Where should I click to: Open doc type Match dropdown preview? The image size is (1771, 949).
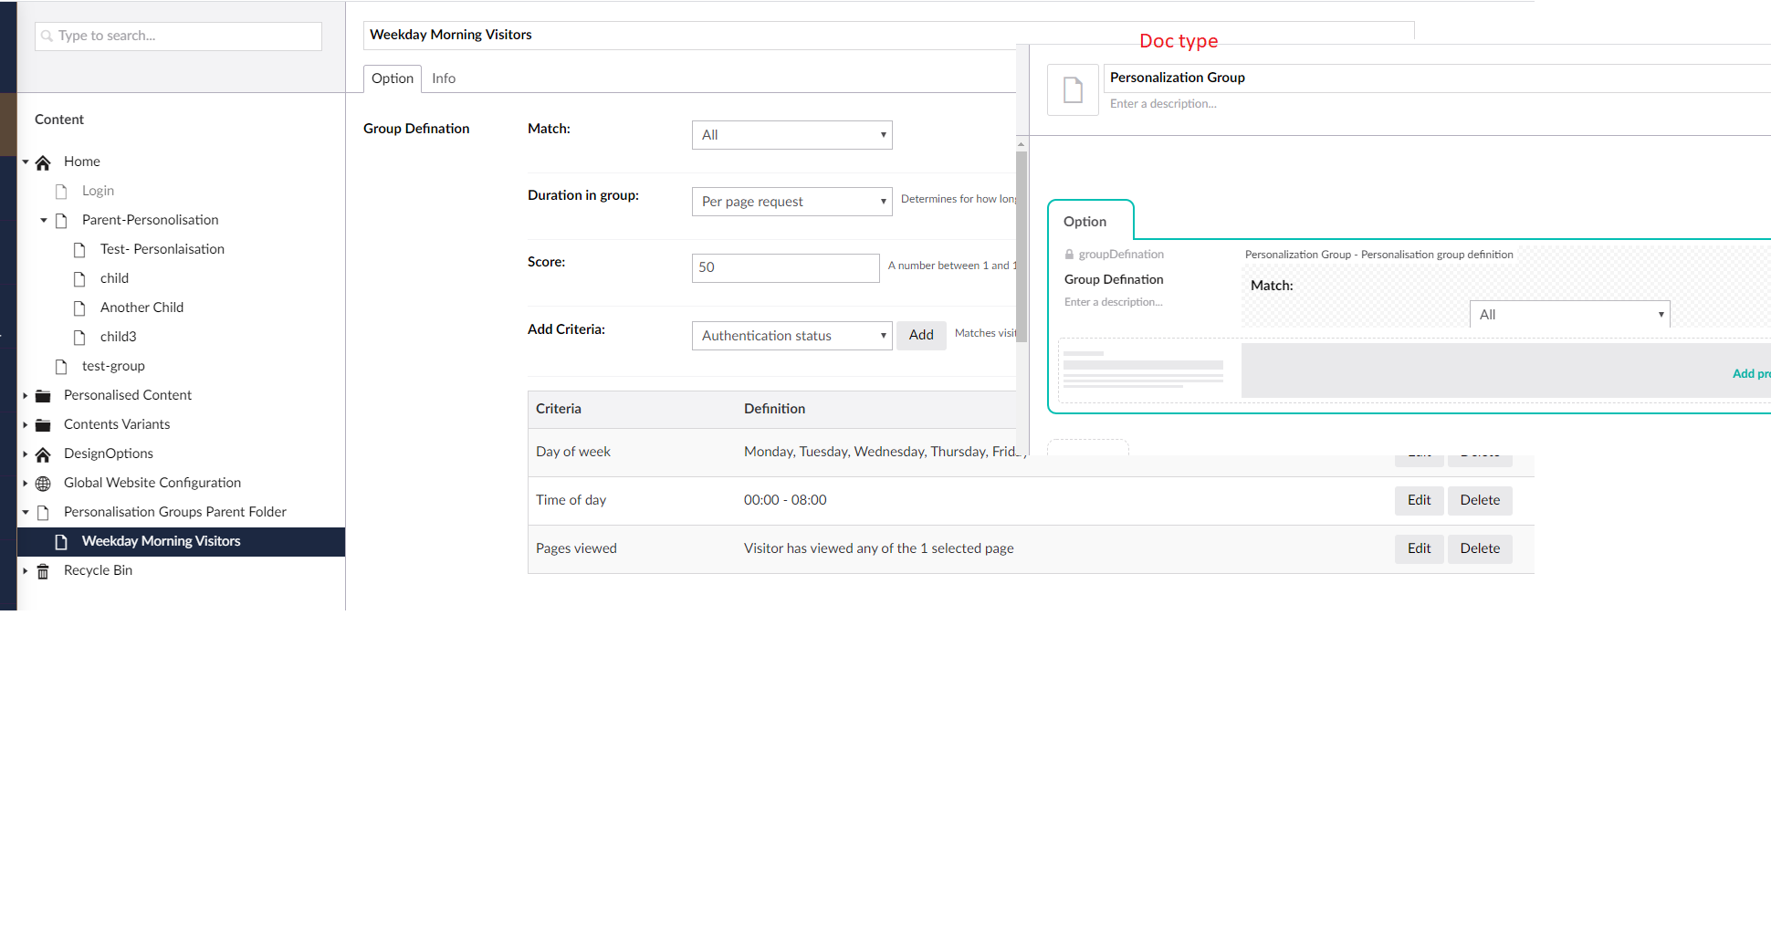1569,315
